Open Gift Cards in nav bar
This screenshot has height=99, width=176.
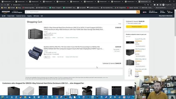[x=36, y=16]
